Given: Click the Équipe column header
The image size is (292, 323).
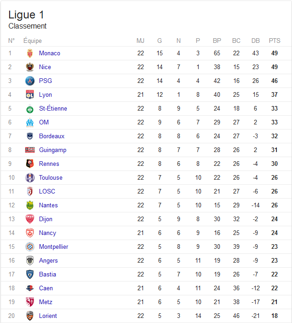Looking at the screenshot, I should pos(33,41).
